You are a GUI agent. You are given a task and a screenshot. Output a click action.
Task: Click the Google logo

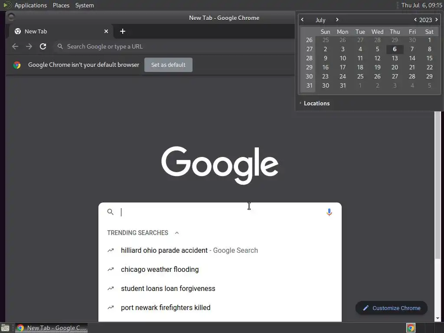click(x=220, y=165)
